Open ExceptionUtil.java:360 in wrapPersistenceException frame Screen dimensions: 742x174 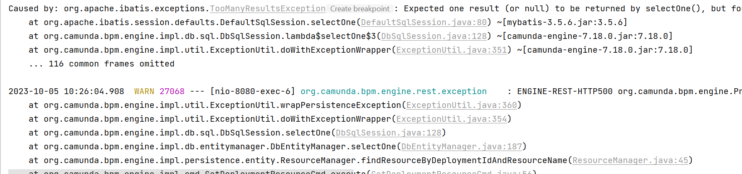point(462,105)
